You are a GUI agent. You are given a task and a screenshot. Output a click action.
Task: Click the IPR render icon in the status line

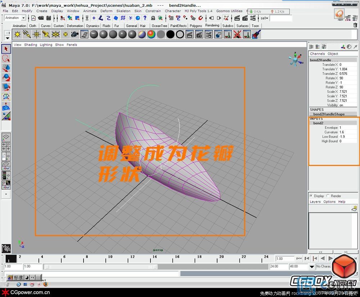[x=245, y=18]
